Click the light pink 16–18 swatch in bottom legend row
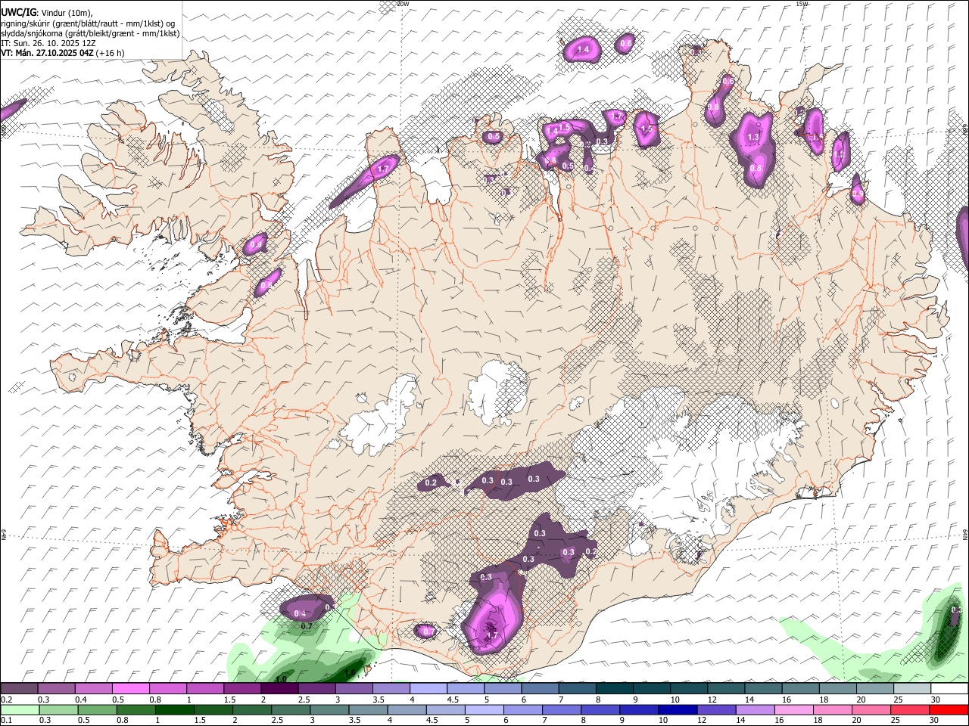The width and height of the screenshot is (969, 726). pos(794,709)
